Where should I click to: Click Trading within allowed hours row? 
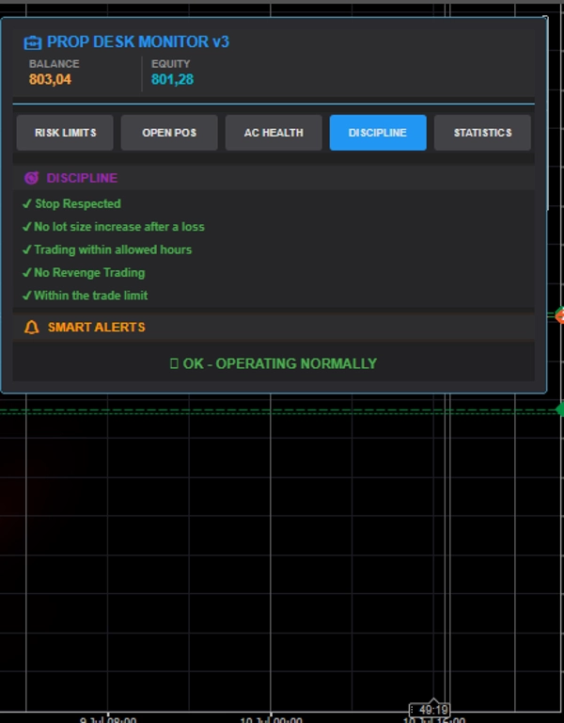coord(107,249)
